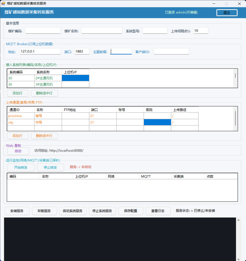
Task: Click the 安装服务 button
Action: (17, 211)
